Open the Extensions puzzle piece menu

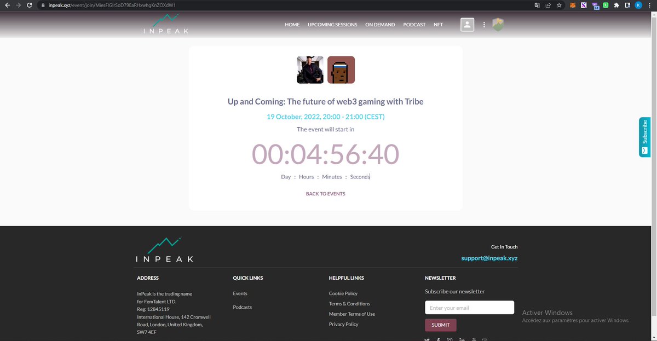616,5
